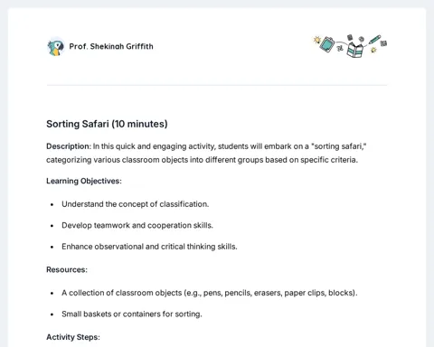Click the tablet icon in header illustration
Viewport: 434px width, 347px height.
click(327, 44)
